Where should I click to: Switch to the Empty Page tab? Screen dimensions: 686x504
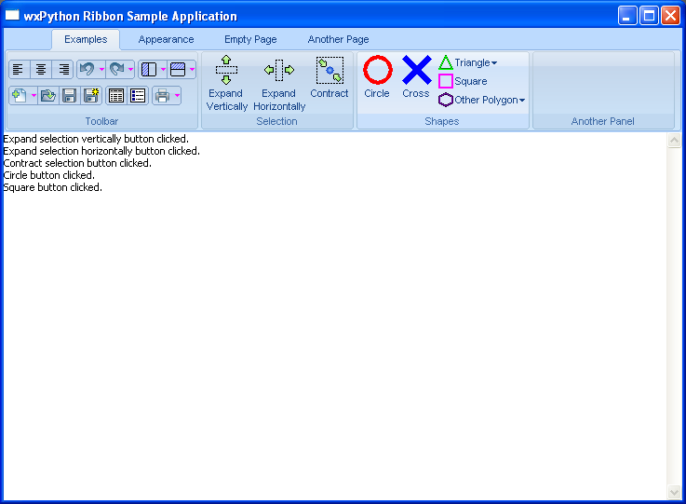click(250, 39)
